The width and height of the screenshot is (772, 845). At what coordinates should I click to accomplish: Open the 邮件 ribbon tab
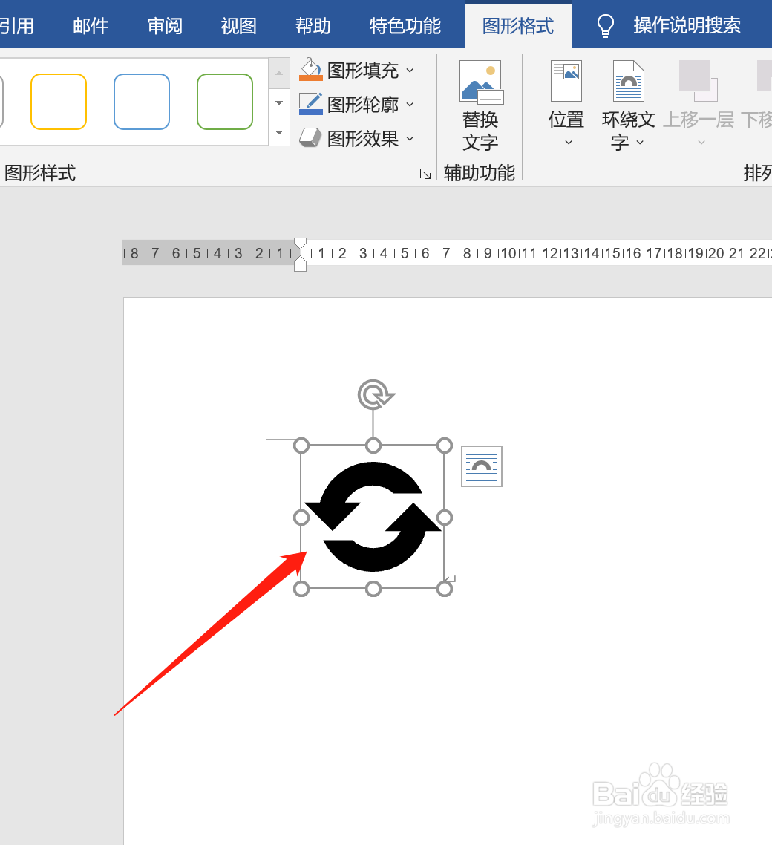click(91, 25)
